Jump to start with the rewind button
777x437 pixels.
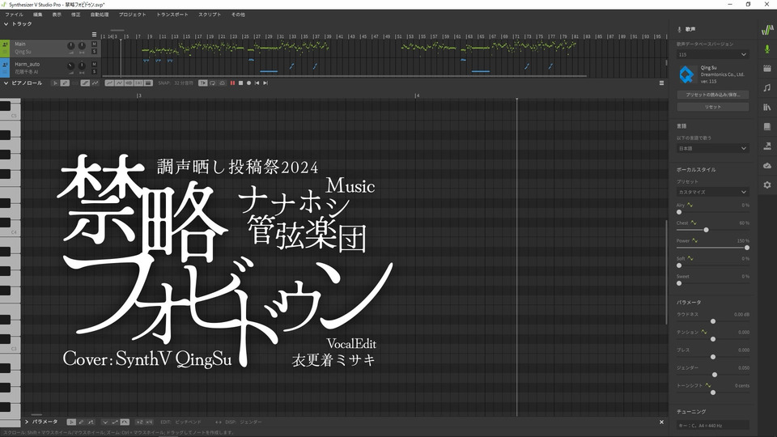[x=257, y=83]
